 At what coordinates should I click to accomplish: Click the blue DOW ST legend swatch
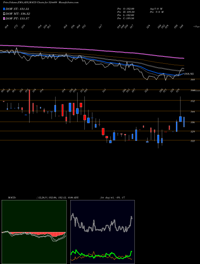coord(4,9)
